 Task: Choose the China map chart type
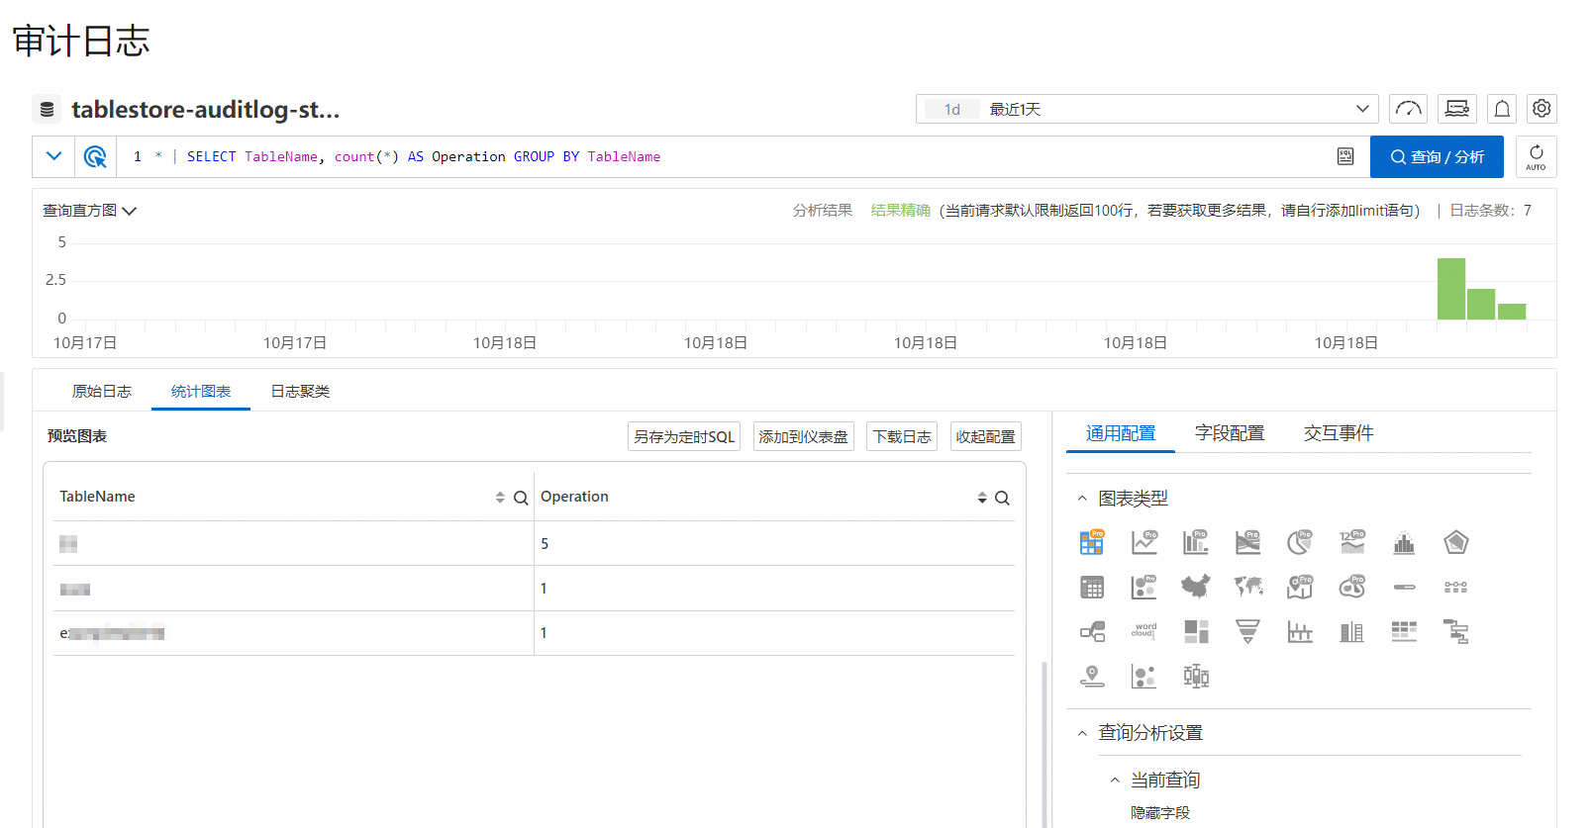click(x=1196, y=588)
